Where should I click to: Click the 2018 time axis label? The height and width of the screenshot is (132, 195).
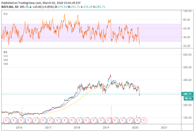click(77, 127)
